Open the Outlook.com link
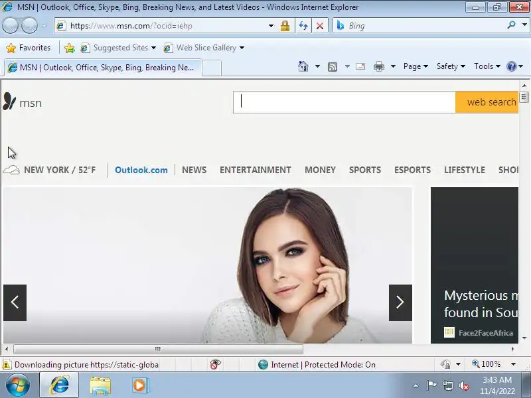Image resolution: width=531 pixels, height=398 pixels. [x=141, y=170]
